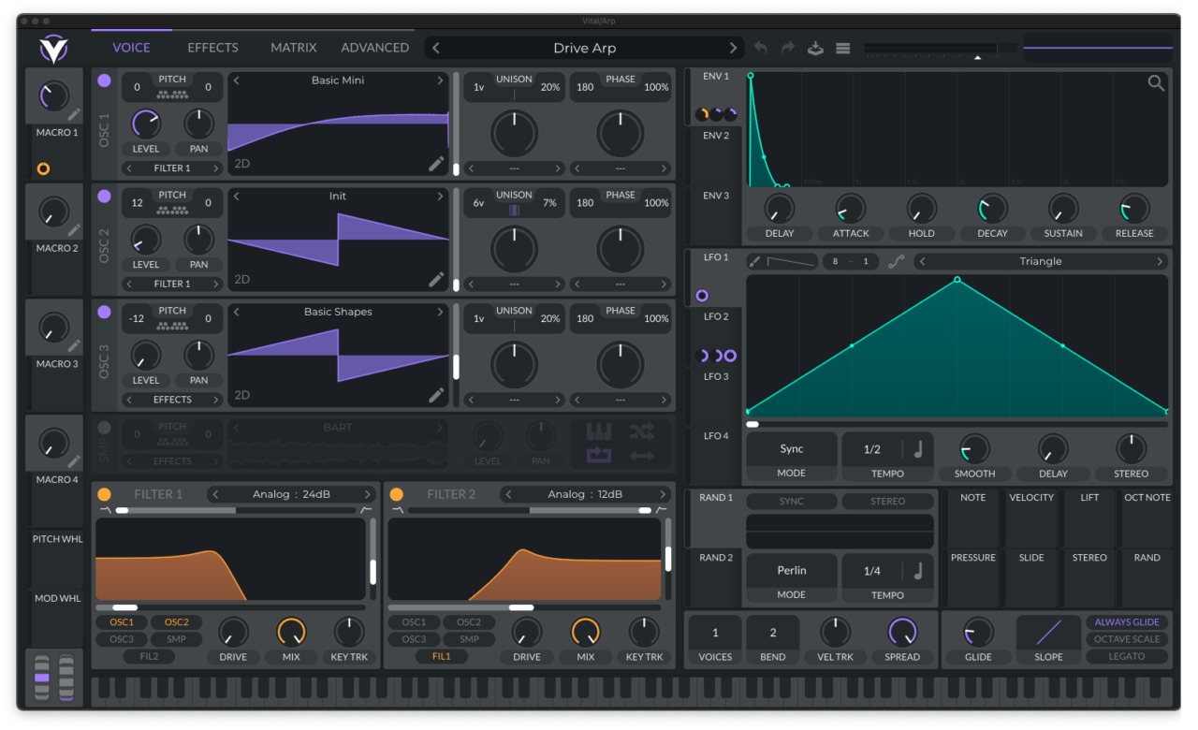The width and height of the screenshot is (1198, 730).
Task: Click the OCTAVE SCALE button
Action: coord(1127,639)
